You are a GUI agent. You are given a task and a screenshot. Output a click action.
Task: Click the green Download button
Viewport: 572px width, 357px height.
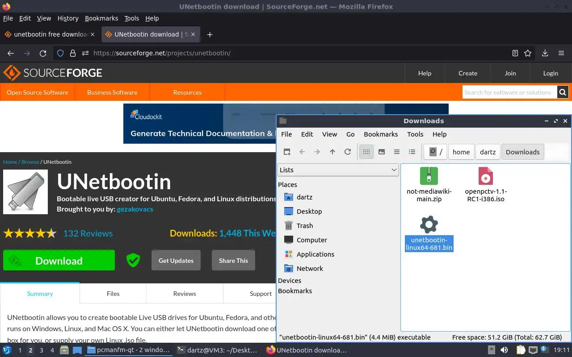(x=59, y=261)
